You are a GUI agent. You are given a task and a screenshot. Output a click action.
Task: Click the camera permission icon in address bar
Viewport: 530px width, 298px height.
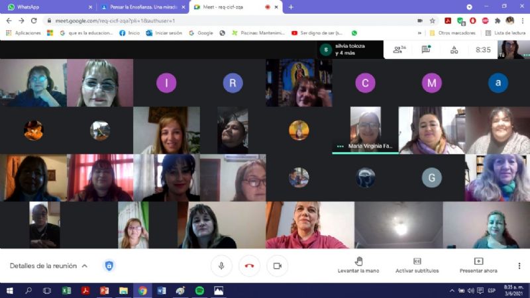(420, 21)
